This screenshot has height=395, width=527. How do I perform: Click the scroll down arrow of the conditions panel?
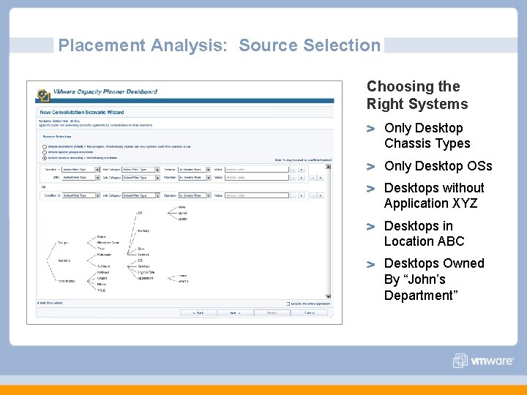pos(329,296)
